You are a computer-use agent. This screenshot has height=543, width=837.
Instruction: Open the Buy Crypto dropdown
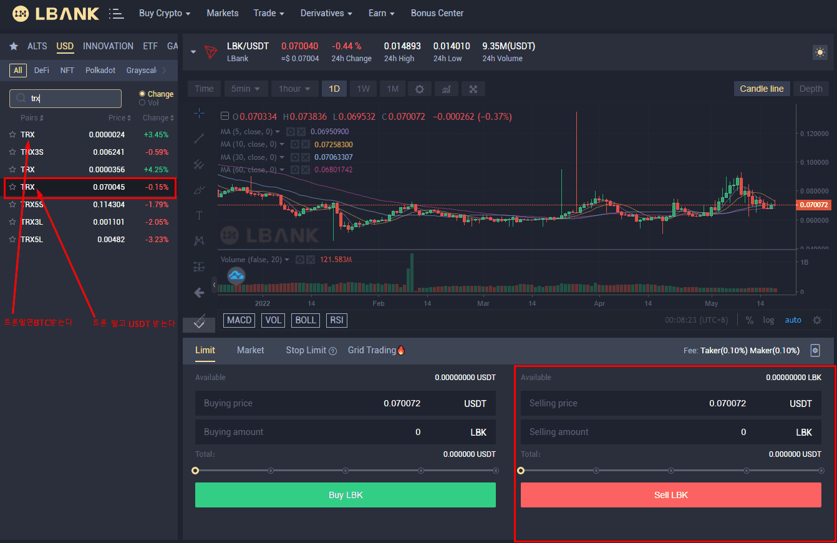click(x=165, y=13)
